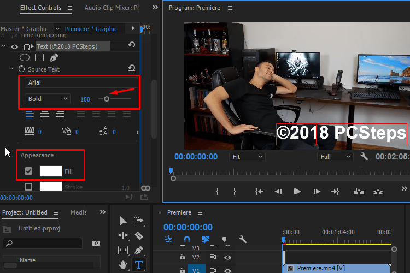This screenshot has height=273, width=410.
Task: Add a marker in the timeline
Action: point(224,239)
